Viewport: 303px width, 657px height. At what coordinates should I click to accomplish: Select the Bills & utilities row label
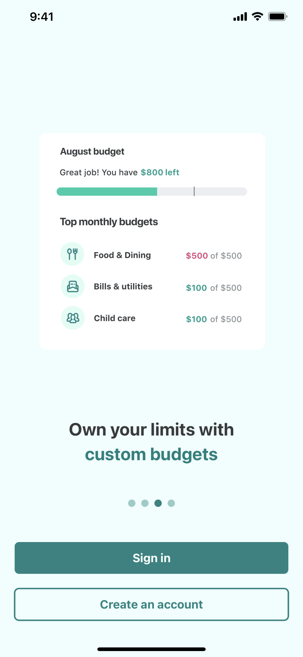(x=123, y=287)
